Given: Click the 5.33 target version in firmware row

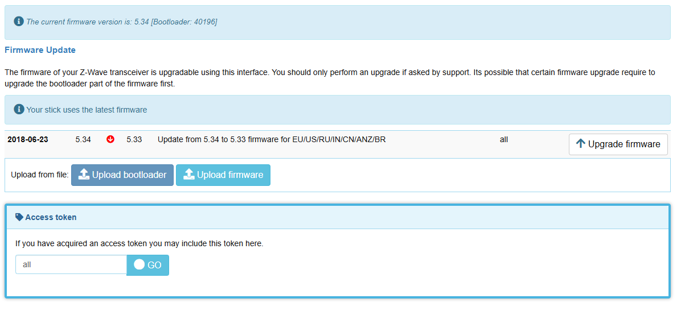Looking at the screenshot, I should tap(134, 139).
